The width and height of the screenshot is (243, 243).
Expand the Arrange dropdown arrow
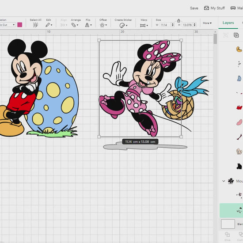pos(77,25)
